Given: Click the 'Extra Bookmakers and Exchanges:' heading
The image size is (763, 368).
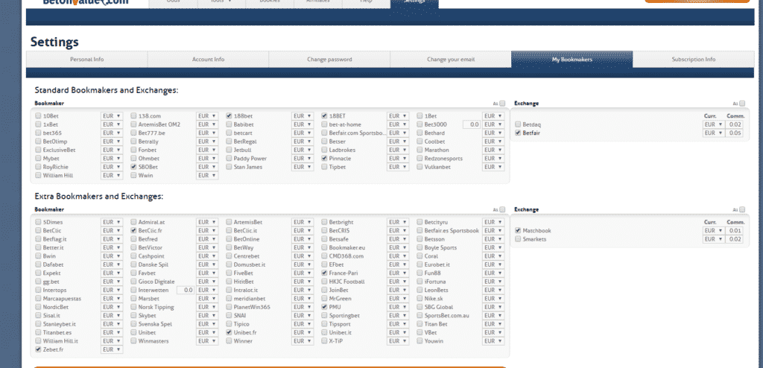Looking at the screenshot, I should pyautogui.click(x=99, y=197).
